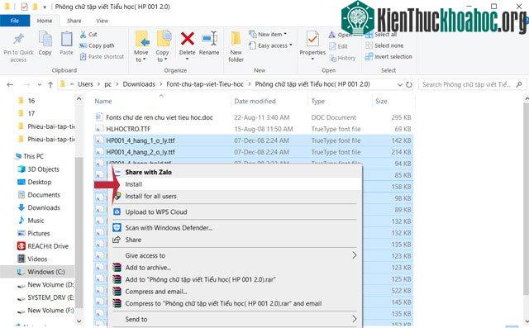Sort by Size column header
The height and width of the screenshot is (328, 529).
click(381, 101)
